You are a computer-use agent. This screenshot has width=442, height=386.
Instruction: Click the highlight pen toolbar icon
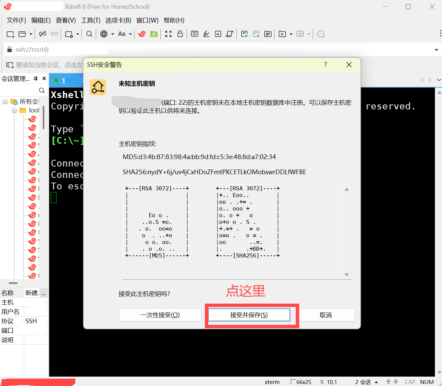[x=206, y=34]
